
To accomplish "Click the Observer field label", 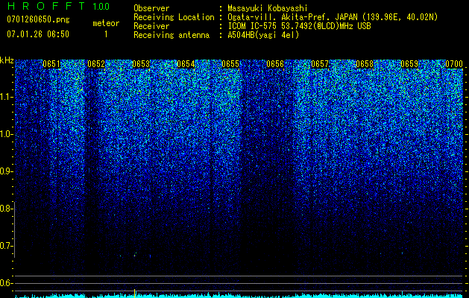I will (x=151, y=8).
